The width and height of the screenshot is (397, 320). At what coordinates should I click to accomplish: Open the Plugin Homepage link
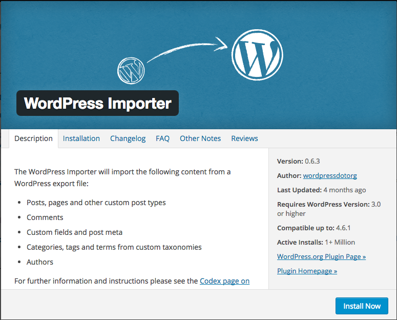point(307,271)
